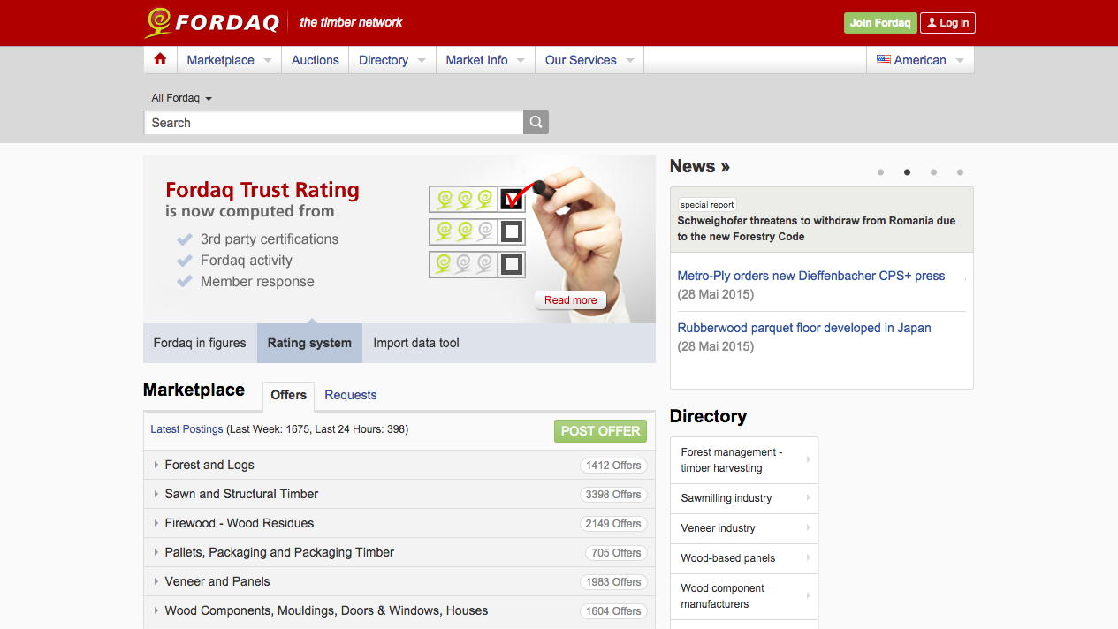Open Wood component manufacturers directory item
The width and height of the screenshot is (1118, 629).
pos(744,596)
